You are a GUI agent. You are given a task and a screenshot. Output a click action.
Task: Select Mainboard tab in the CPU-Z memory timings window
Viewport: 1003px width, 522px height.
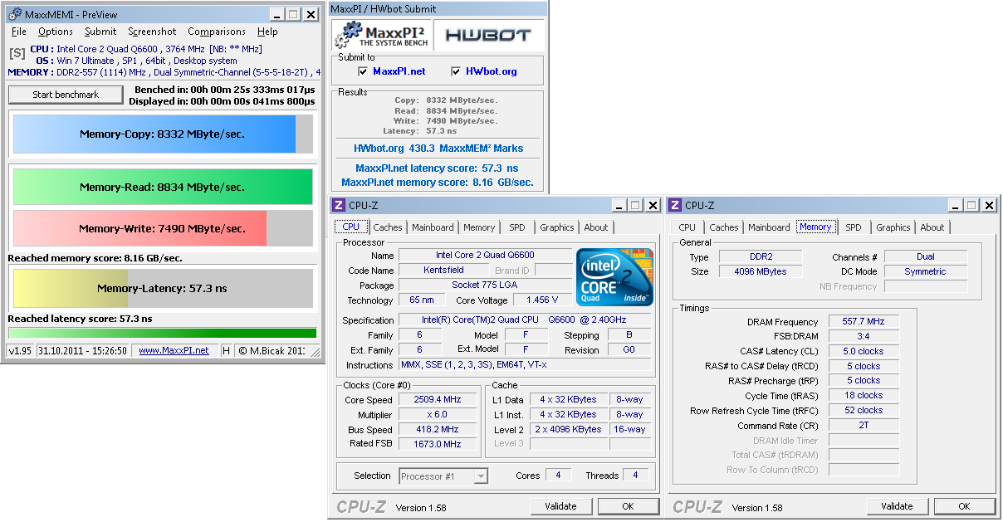pos(769,227)
